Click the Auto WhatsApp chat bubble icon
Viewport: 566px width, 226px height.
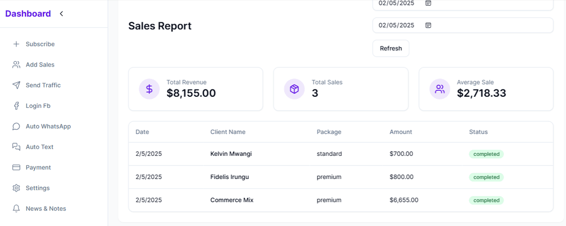point(16,126)
